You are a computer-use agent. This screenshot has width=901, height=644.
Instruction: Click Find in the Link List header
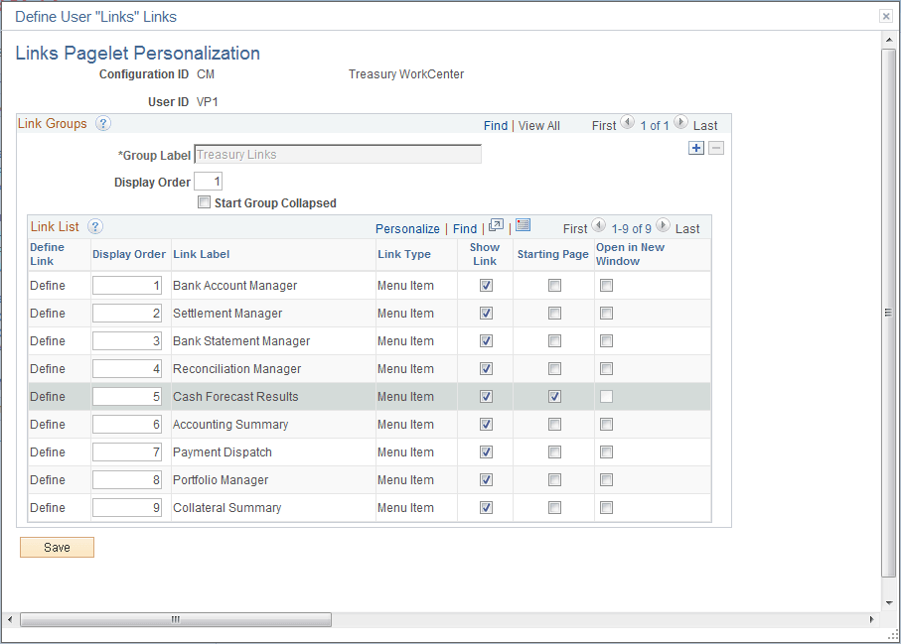[x=463, y=228]
